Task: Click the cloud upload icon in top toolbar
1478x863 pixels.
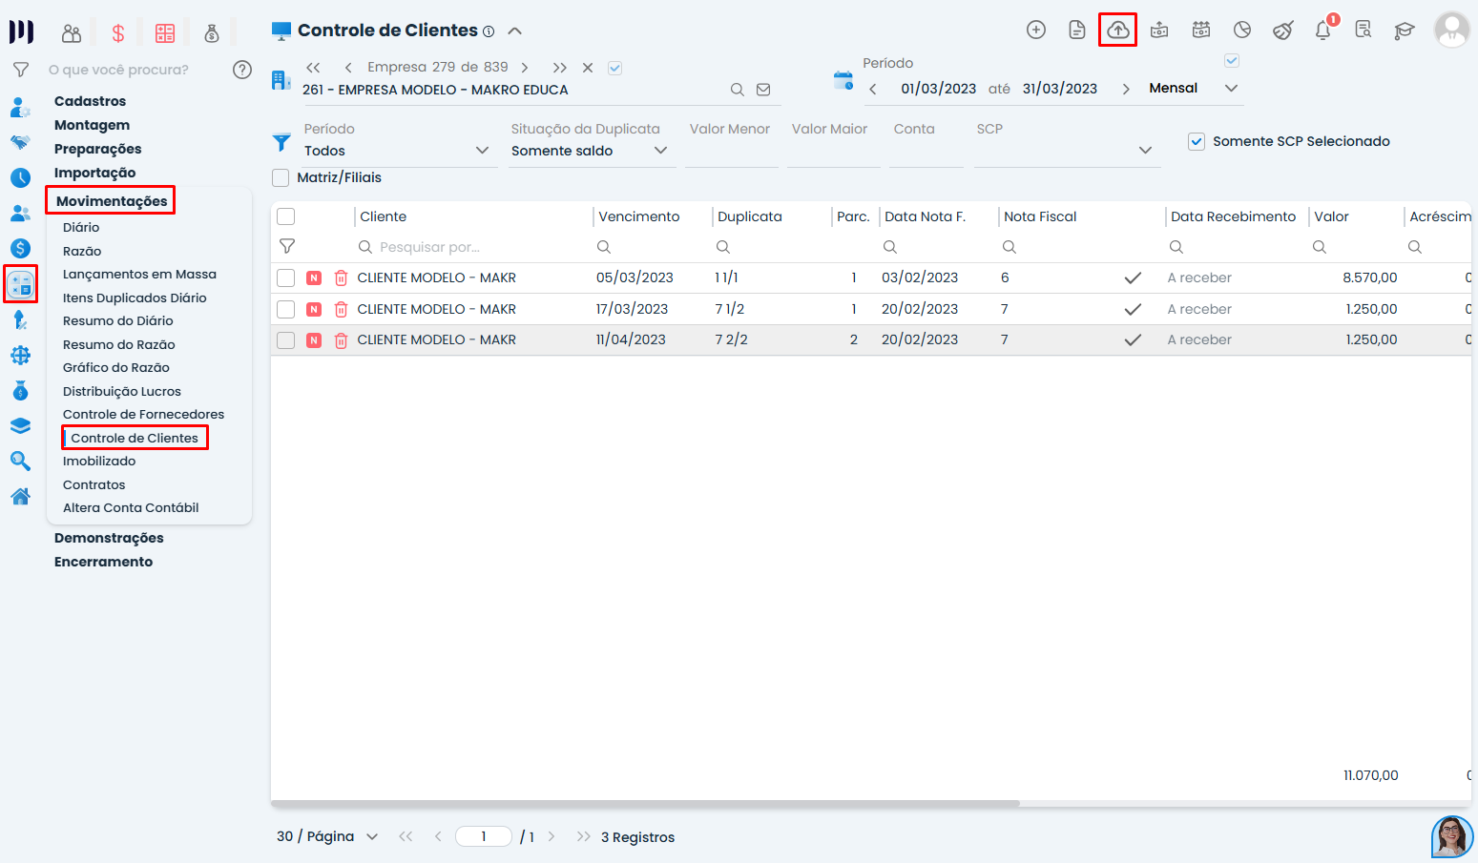Action: (1117, 31)
